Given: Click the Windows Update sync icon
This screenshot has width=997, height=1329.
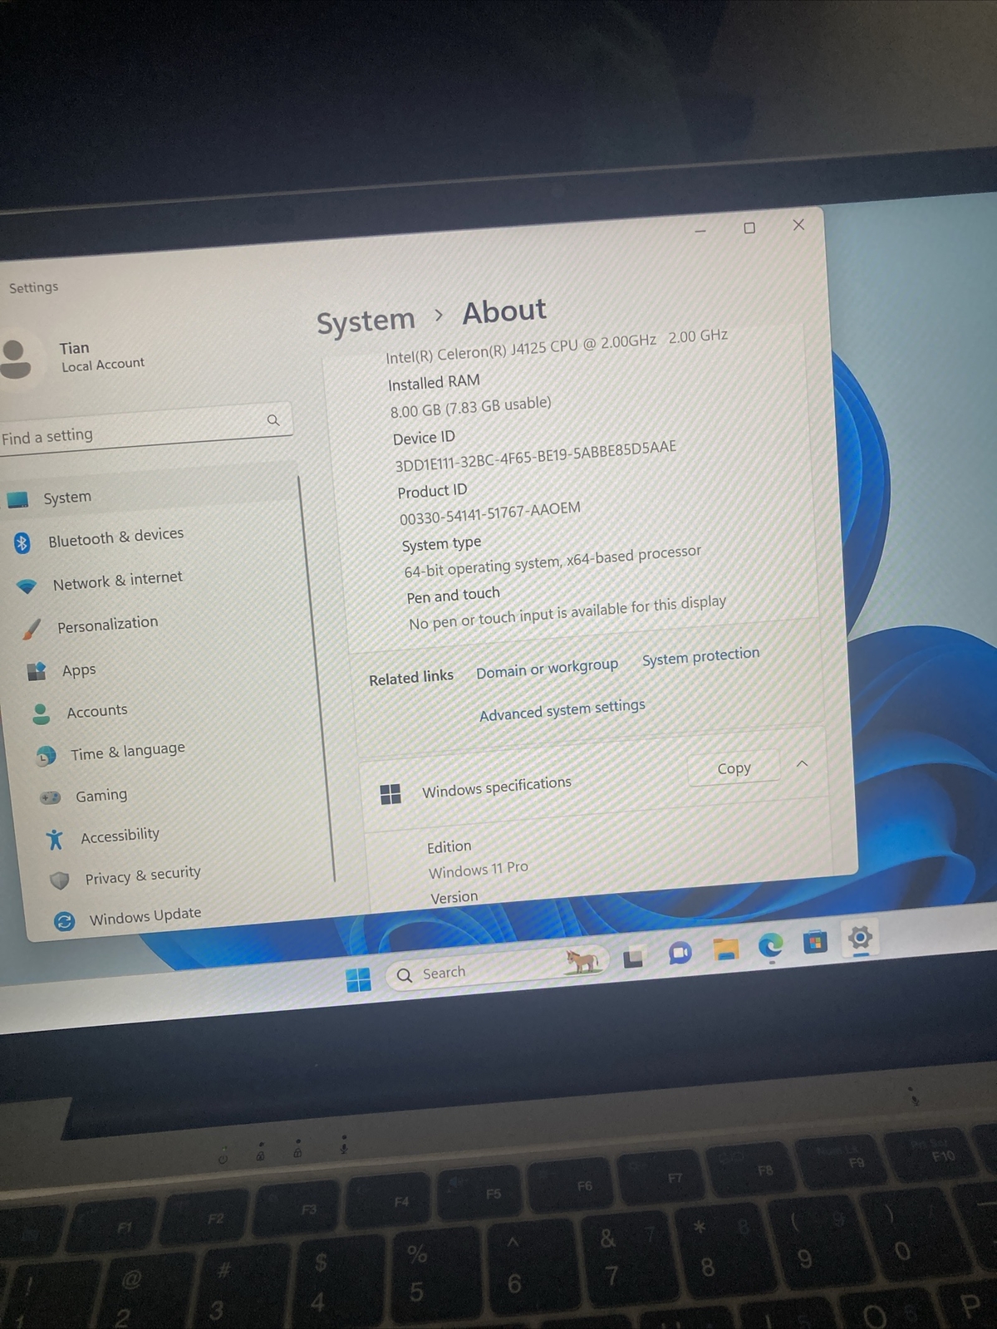Looking at the screenshot, I should click(x=64, y=920).
